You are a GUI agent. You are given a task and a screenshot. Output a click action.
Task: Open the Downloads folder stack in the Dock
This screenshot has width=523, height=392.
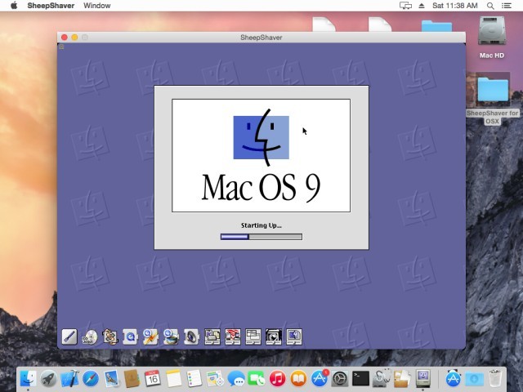coord(474,378)
